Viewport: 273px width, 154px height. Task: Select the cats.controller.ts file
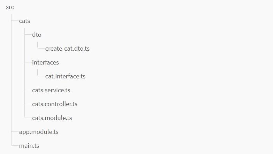55,104
